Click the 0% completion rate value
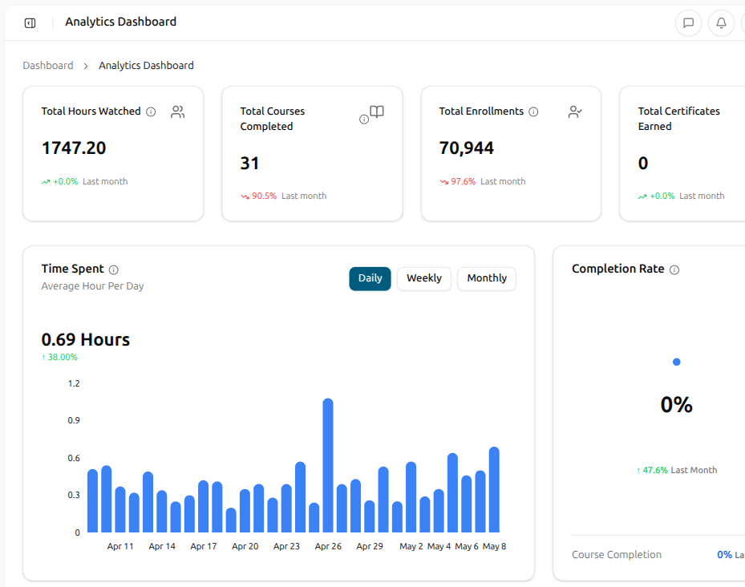 (677, 404)
